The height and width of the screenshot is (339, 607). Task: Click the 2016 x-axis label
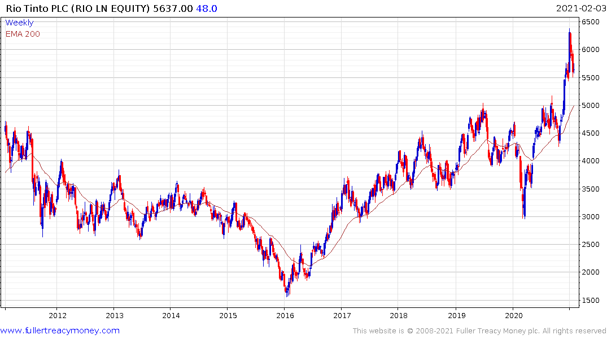tap(285, 315)
